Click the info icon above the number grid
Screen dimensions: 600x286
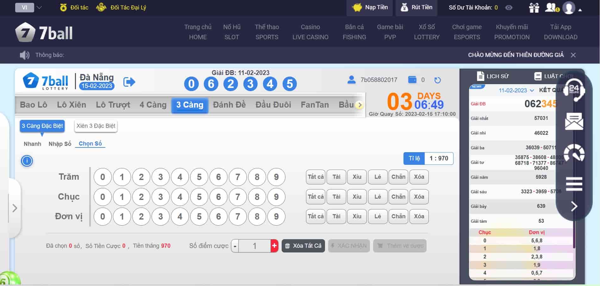(x=27, y=161)
